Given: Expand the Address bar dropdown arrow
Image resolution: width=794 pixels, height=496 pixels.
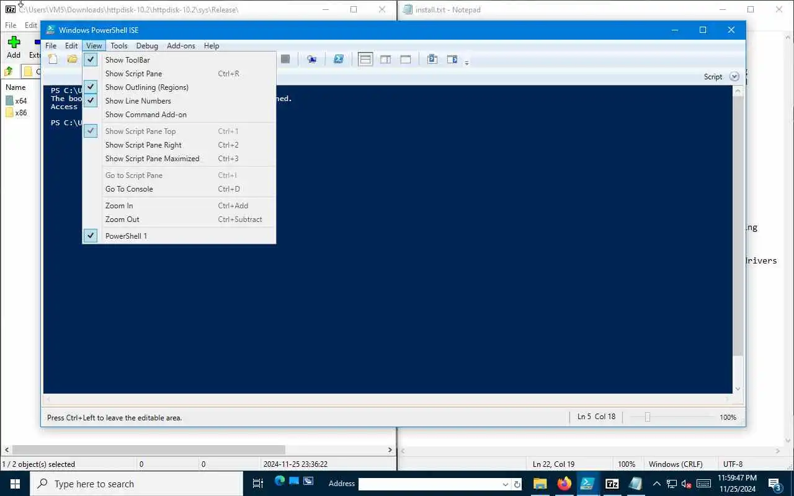Looking at the screenshot, I should click(x=505, y=484).
